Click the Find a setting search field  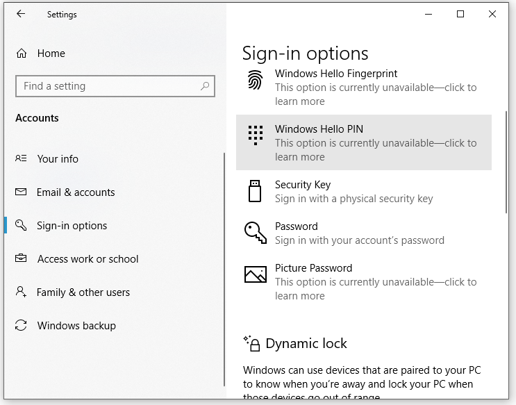pyautogui.click(x=115, y=86)
